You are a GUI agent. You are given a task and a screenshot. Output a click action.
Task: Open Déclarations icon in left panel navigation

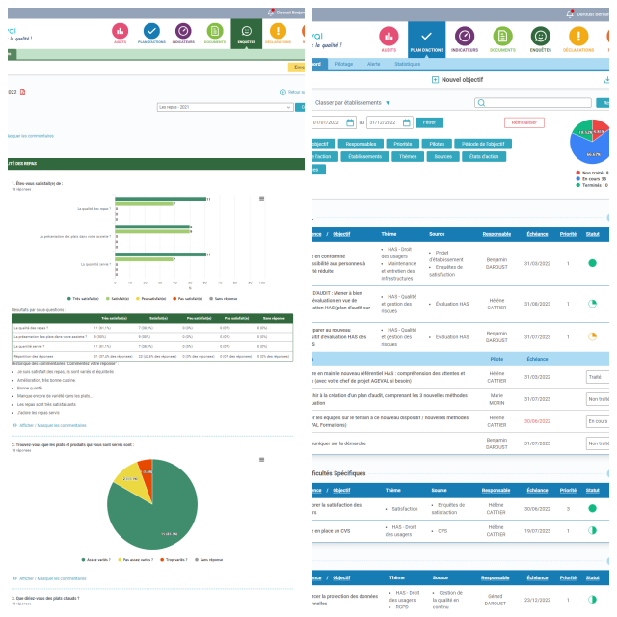pyautogui.click(x=279, y=31)
